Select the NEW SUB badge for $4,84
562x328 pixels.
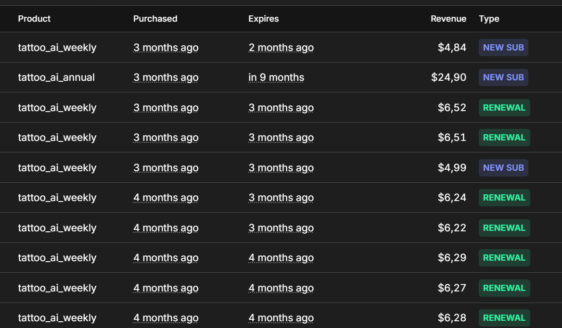[x=503, y=48]
